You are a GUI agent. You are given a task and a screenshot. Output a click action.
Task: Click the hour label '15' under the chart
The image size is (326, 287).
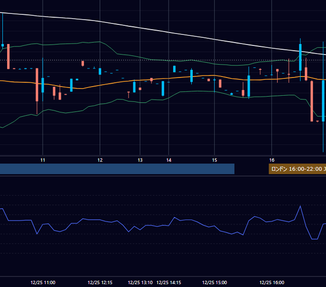215,160
